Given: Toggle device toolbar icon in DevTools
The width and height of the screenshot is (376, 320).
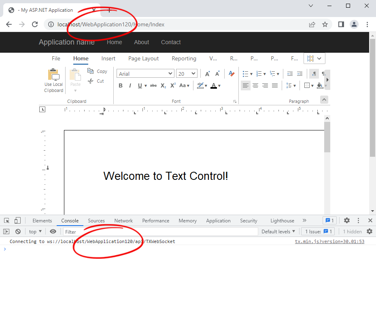Looking at the screenshot, I should (x=17, y=221).
